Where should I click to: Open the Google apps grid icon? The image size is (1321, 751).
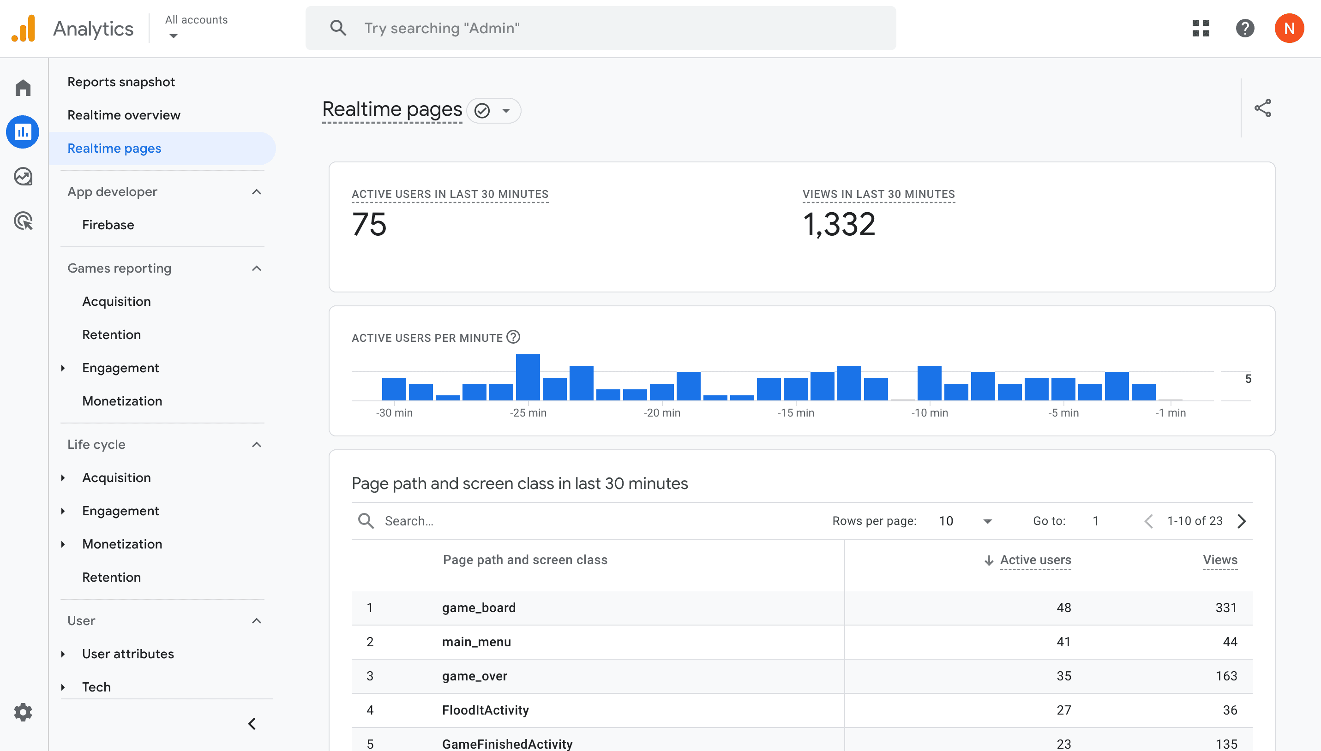1201,28
